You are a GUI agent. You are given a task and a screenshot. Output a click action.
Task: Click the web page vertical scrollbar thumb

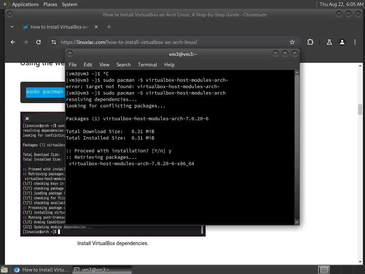pos(360,110)
